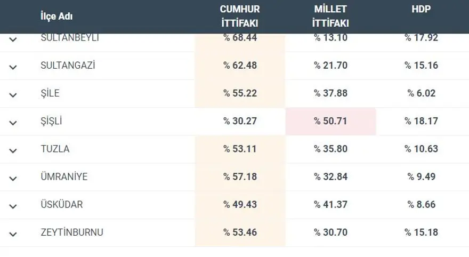Click the MİLLET İTTİFAKI column header
The image size is (469, 257).
330,17
